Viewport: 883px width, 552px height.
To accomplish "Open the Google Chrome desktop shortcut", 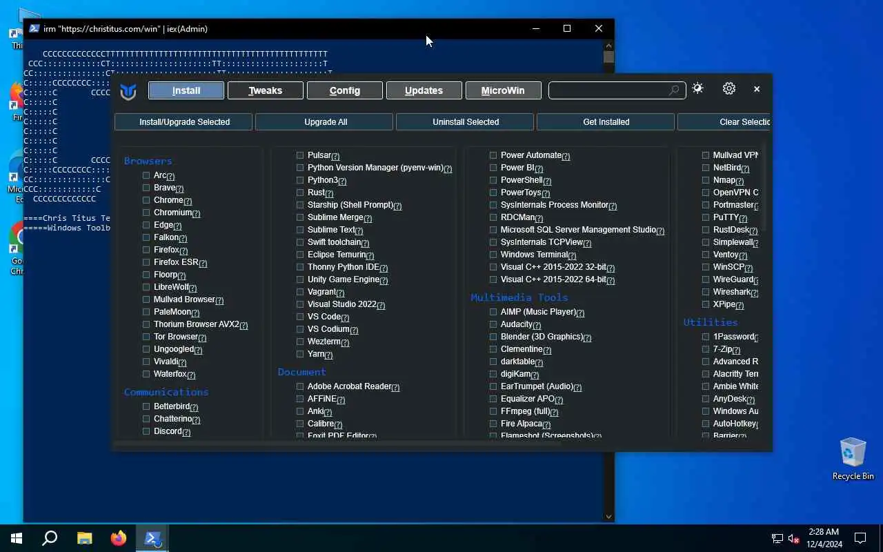I will click(x=17, y=248).
